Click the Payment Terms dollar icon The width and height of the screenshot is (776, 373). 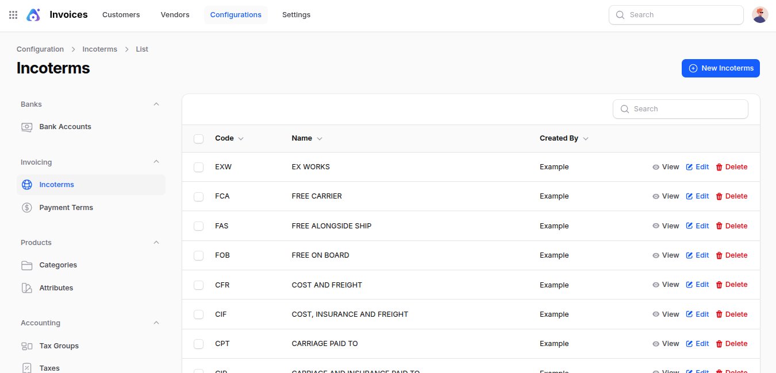coord(27,208)
